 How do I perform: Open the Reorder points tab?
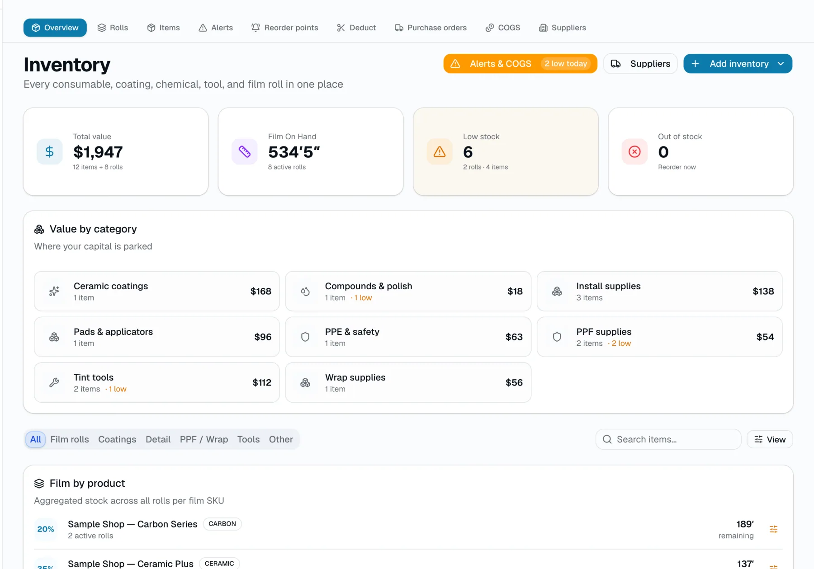pos(285,28)
